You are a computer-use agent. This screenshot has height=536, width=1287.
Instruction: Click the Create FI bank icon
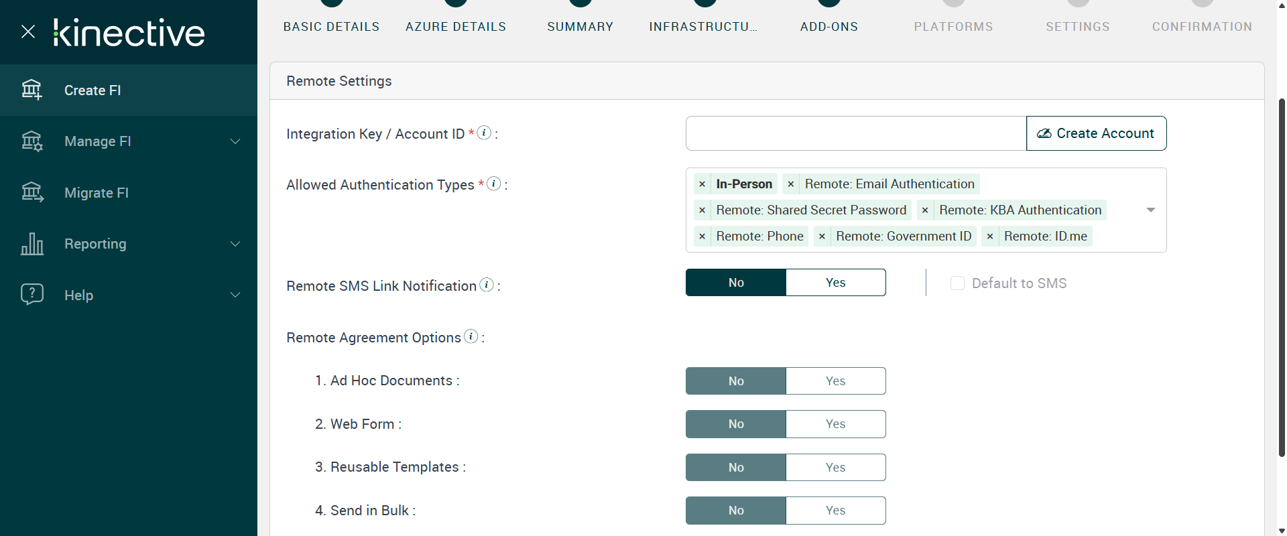32,90
